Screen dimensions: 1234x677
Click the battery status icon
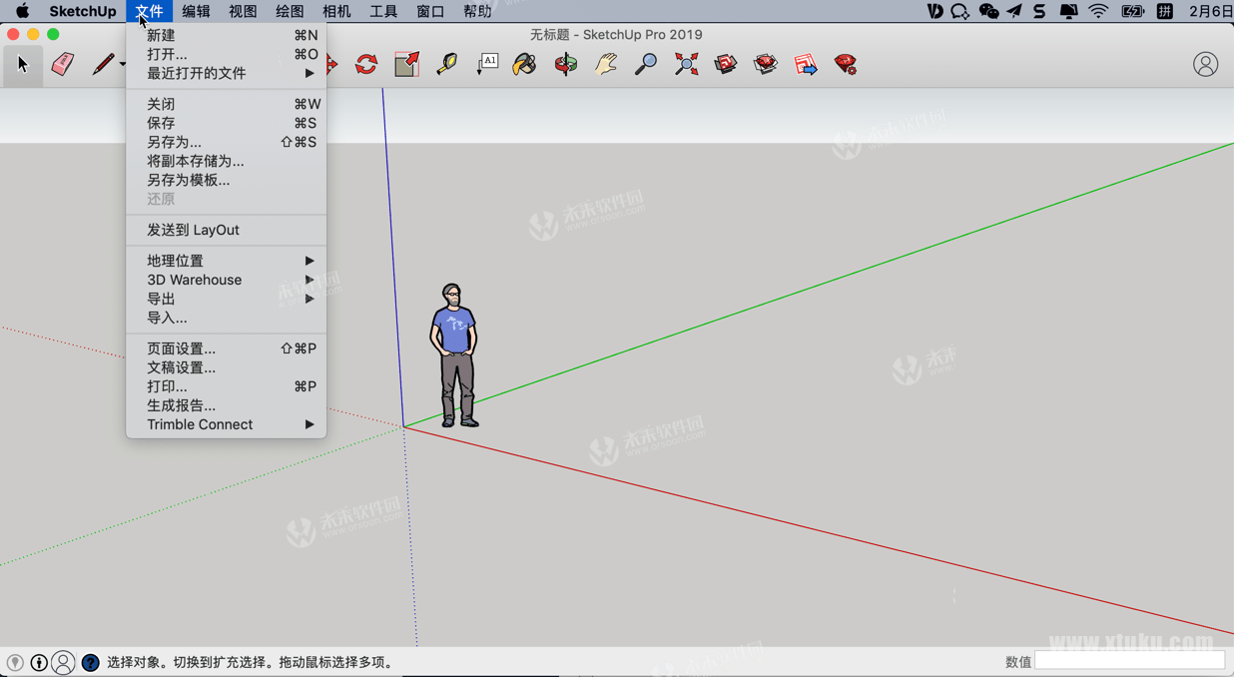tap(1132, 11)
